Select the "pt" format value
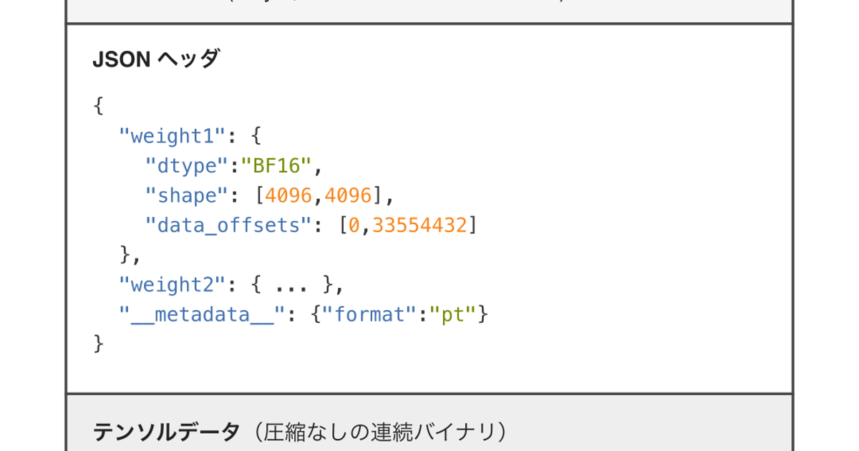 click(x=452, y=315)
